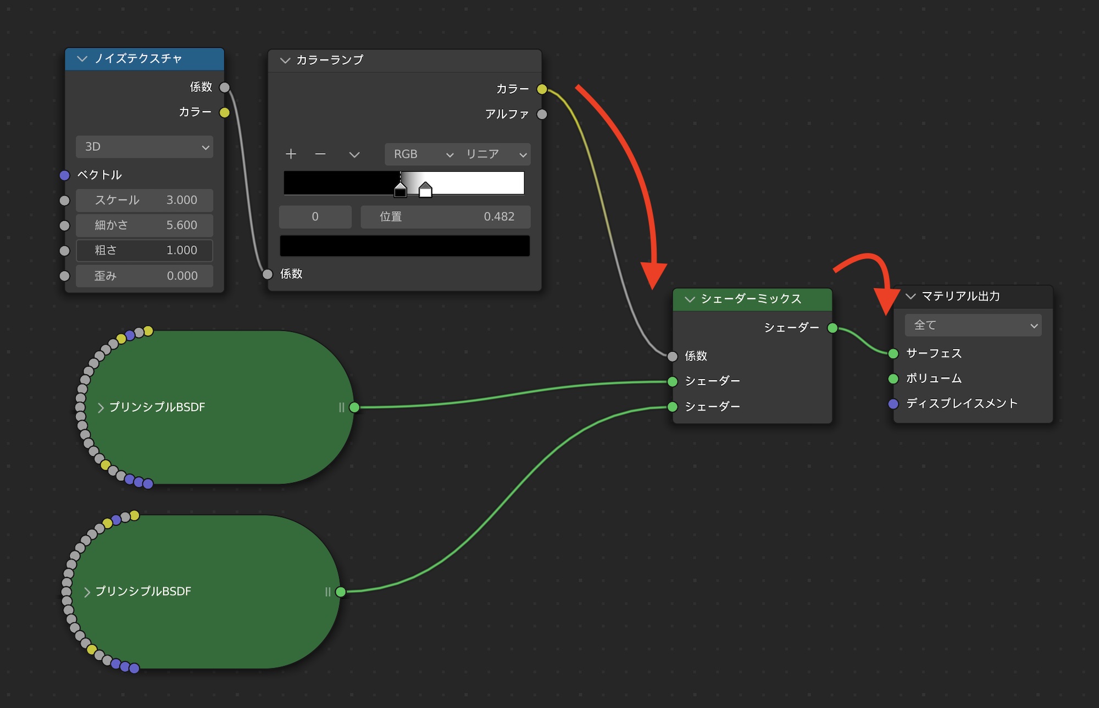Screen dimensions: 1099x708
Task: Click the black color swatch in the color ramp
Action: pyautogui.click(x=405, y=246)
